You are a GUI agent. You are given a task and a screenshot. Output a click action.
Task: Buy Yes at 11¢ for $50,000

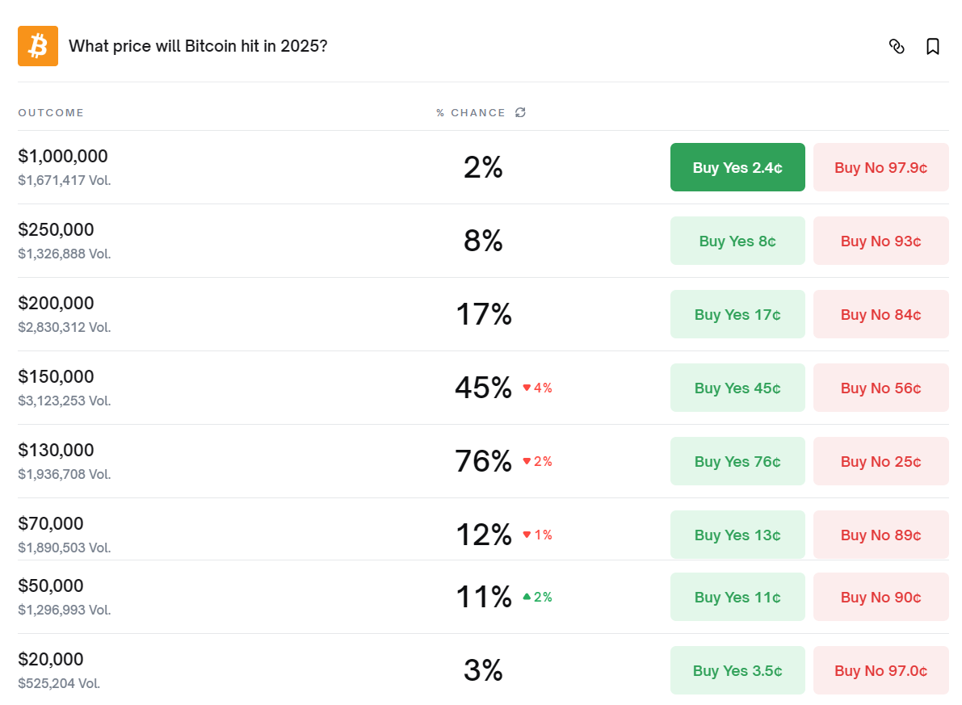737,597
